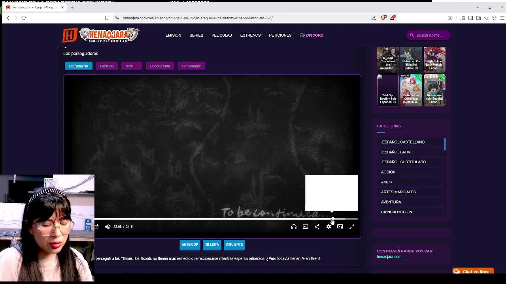Click the Henaojara site logo
The image size is (506, 284).
point(101,35)
